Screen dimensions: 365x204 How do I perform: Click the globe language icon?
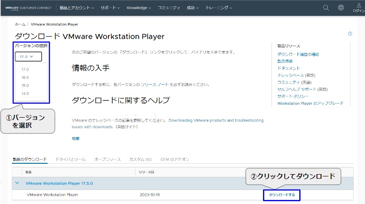tap(341, 8)
